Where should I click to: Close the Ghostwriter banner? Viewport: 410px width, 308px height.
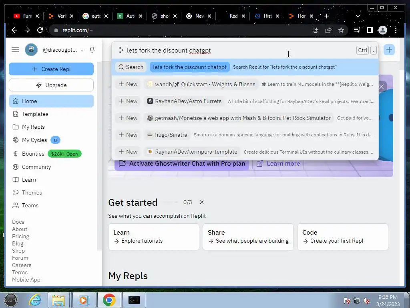click(x=382, y=87)
